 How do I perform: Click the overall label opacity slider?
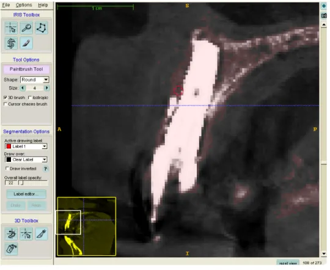(x=33, y=183)
